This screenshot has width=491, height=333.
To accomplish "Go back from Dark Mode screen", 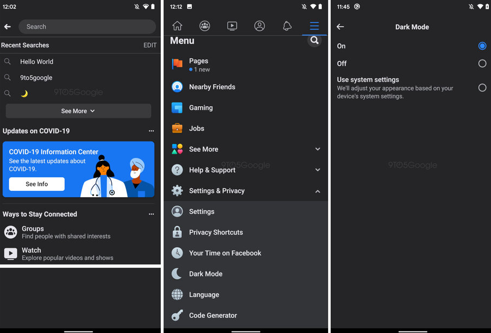I will 340,27.
